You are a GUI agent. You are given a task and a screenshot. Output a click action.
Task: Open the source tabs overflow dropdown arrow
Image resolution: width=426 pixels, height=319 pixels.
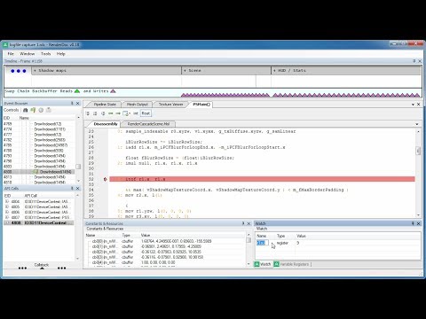click(x=417, y=124)
